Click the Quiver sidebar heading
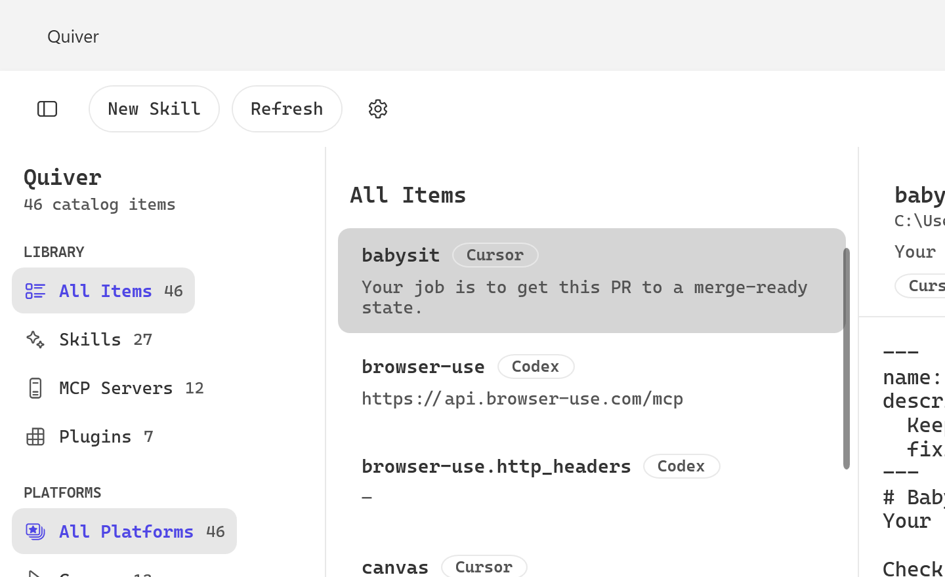This screenshot has height=577, width=945. pos(63,177)
